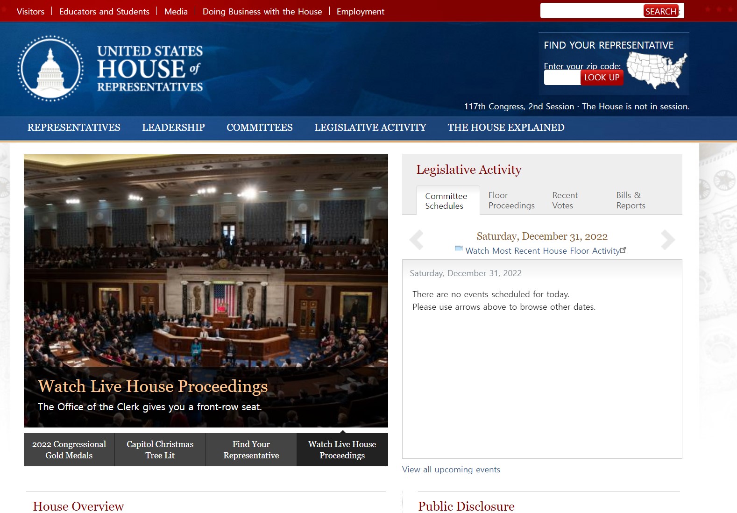Open Educators and Students link

coord(104,11)
